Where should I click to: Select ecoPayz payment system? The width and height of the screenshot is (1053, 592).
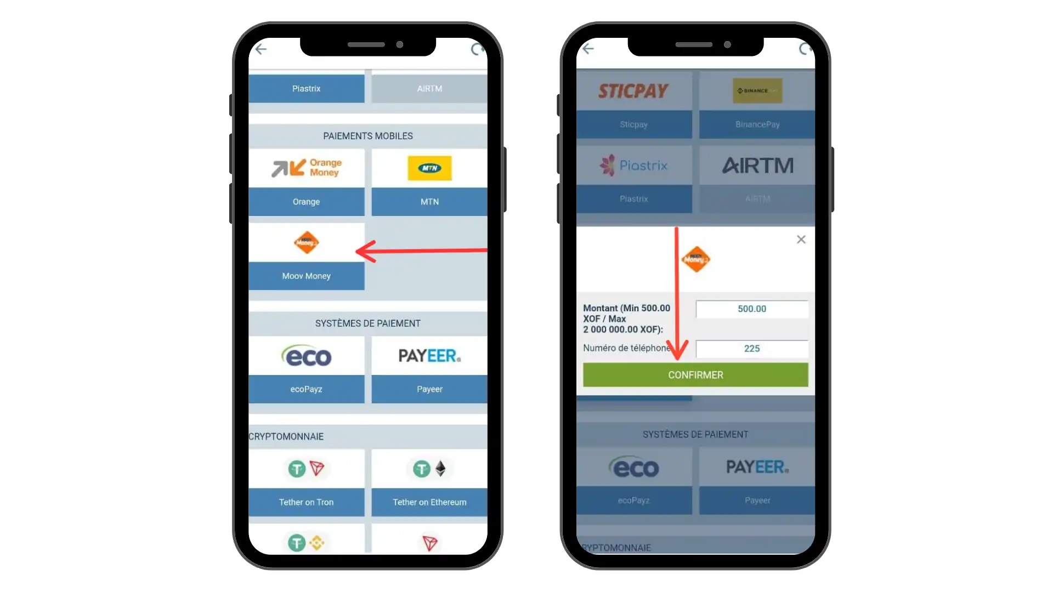pos(306,369)
